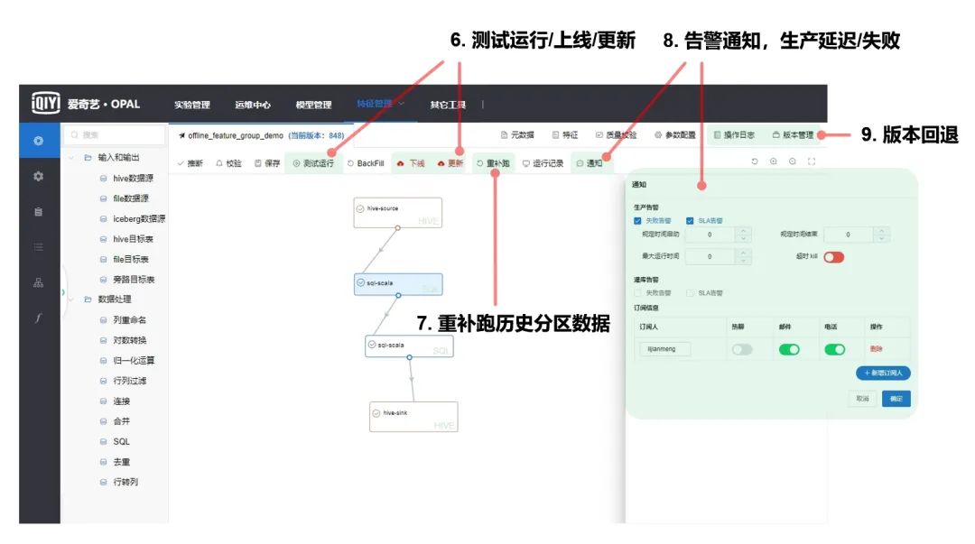Collapse the 输入和输出 tree folder
This screenshot has width=975, height=544.
pyautogui.click(x=71, y=157)
